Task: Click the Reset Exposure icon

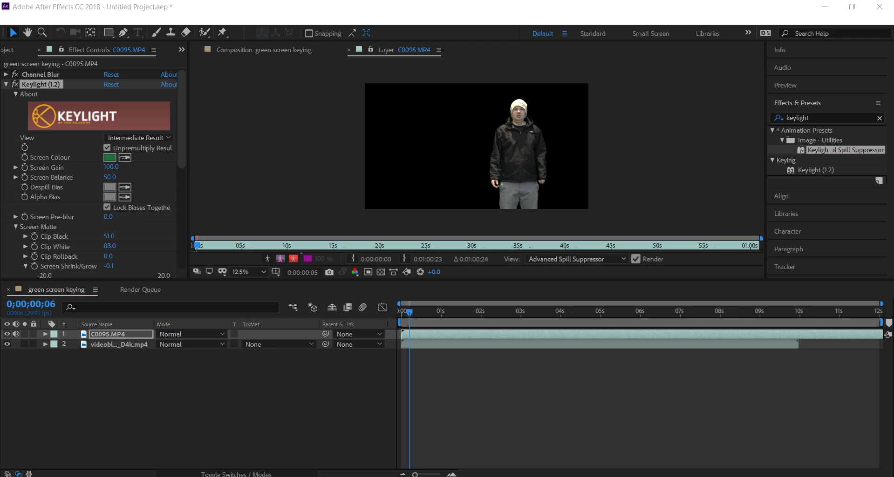Action: (420, 272)
